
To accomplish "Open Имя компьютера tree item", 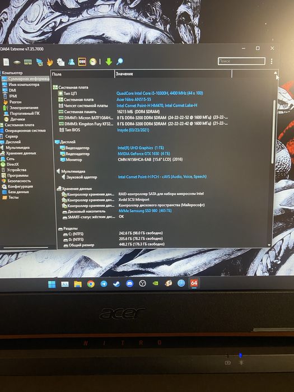I will 21,85.
